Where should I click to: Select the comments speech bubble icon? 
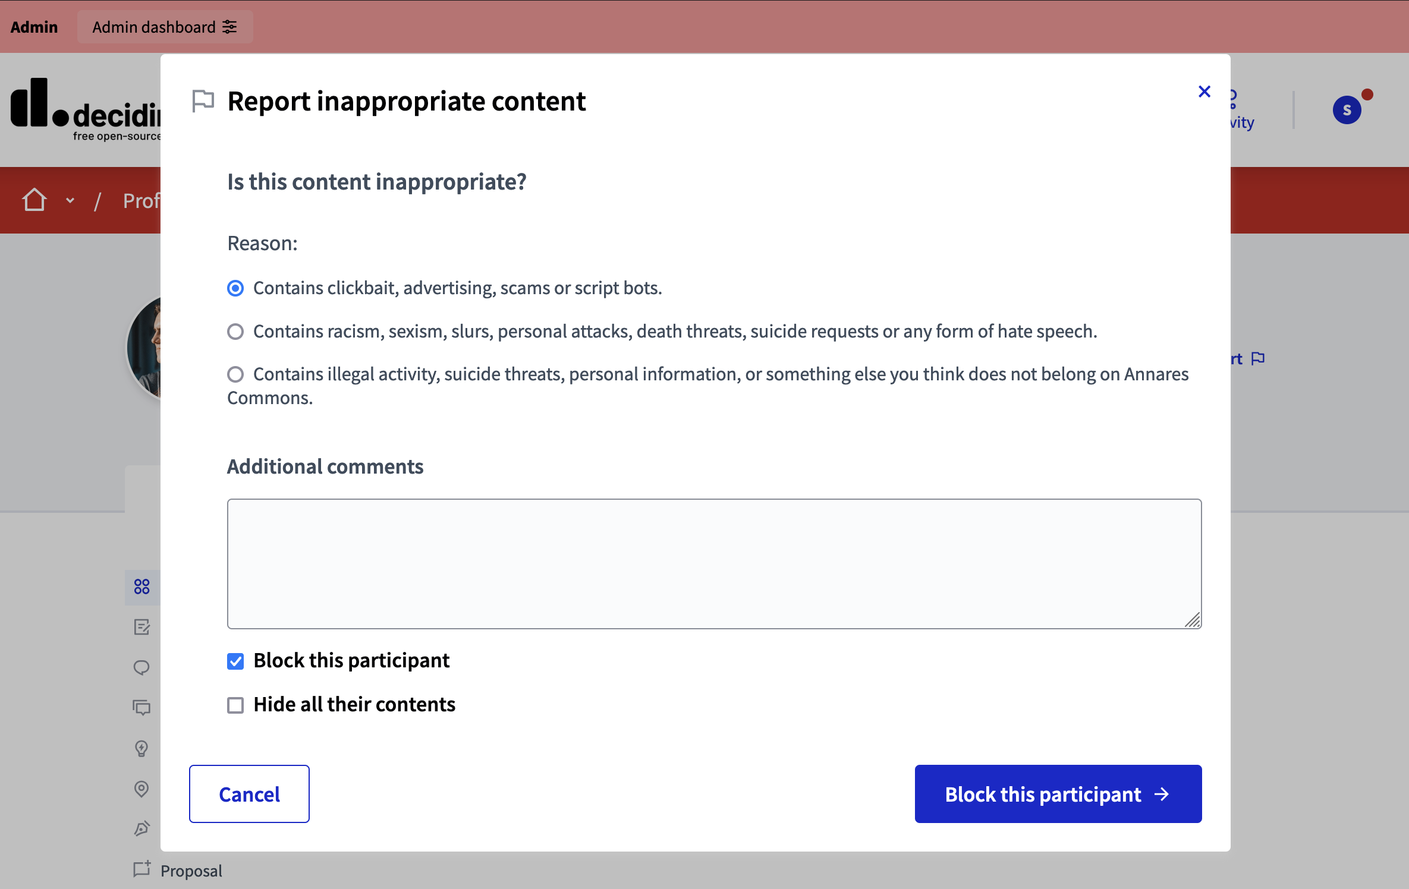coord(141,667)
